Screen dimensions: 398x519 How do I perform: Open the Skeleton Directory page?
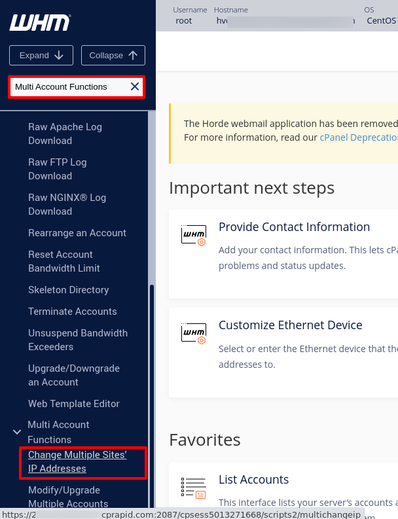point(68,290)
